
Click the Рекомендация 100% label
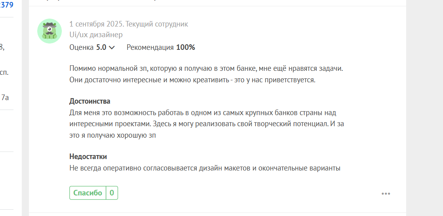point(161,47)
